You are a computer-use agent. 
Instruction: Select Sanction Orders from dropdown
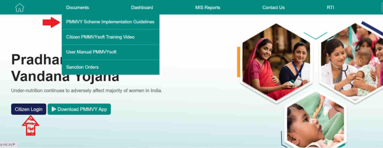(110, 67)
